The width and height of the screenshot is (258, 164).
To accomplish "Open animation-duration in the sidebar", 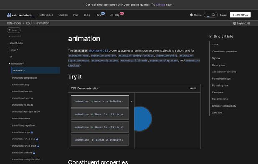I will point(22,98).
